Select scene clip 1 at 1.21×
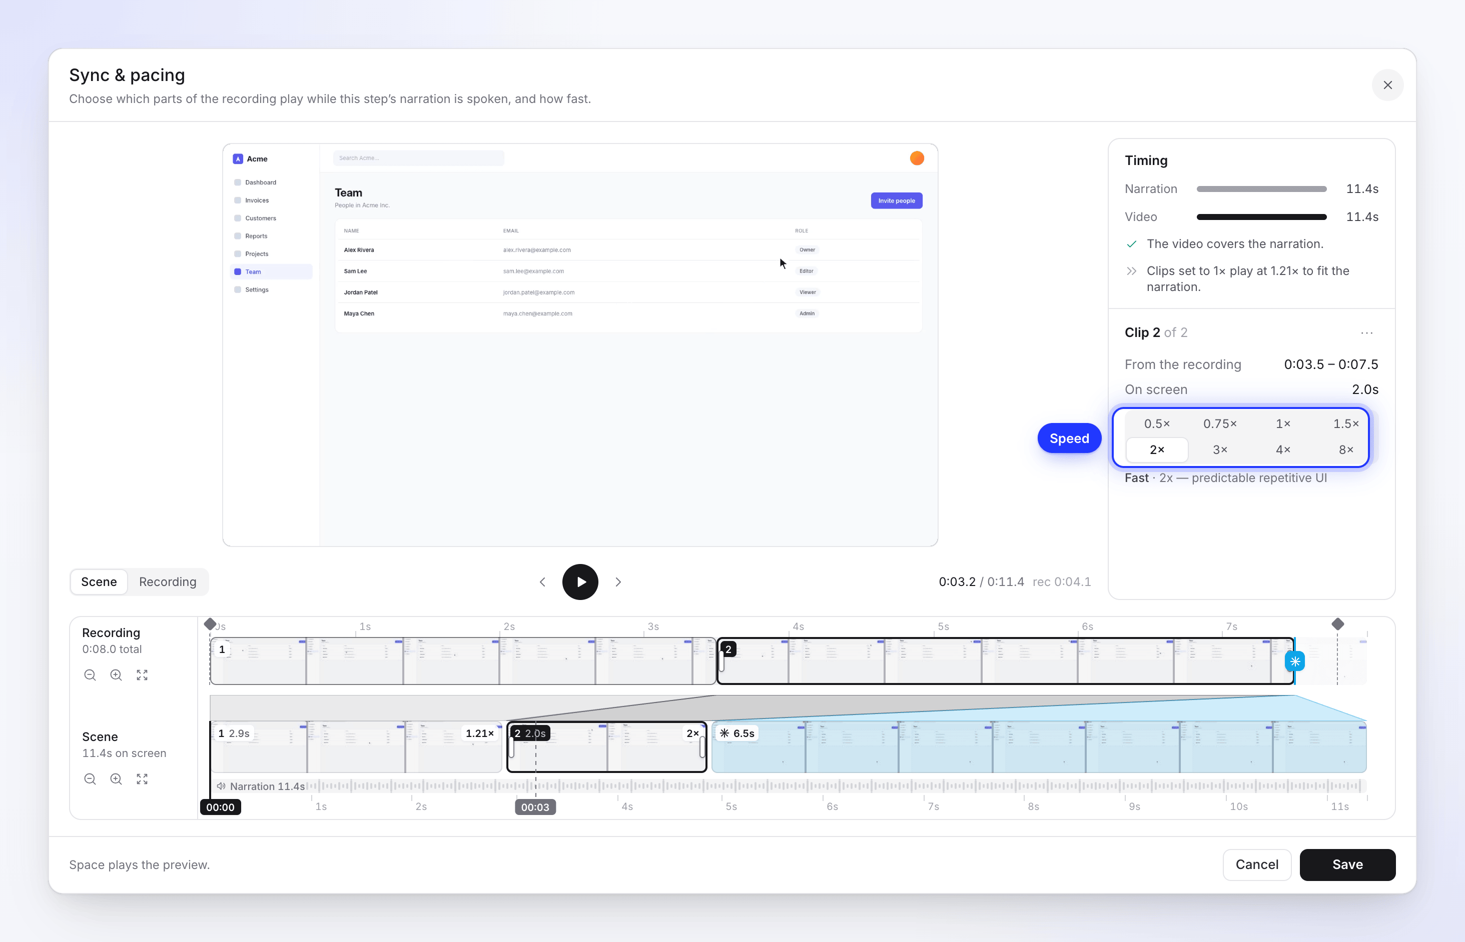 click(356, 747)
